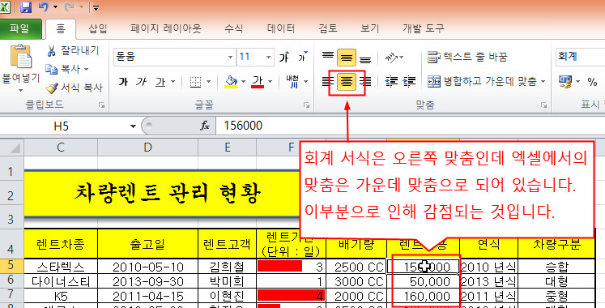Click the Redo arrow icon
This screenshot has height=308, width=605.
[70, 6]
